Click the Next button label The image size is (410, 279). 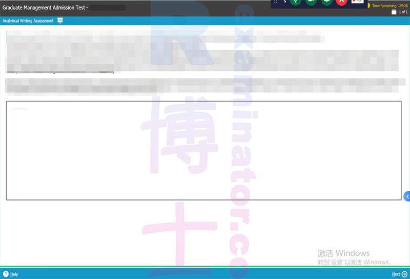396,274
